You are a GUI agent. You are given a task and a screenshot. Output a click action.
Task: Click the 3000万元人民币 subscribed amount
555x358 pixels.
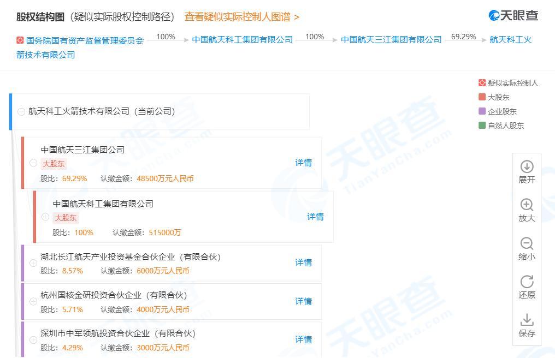[163, 348]
